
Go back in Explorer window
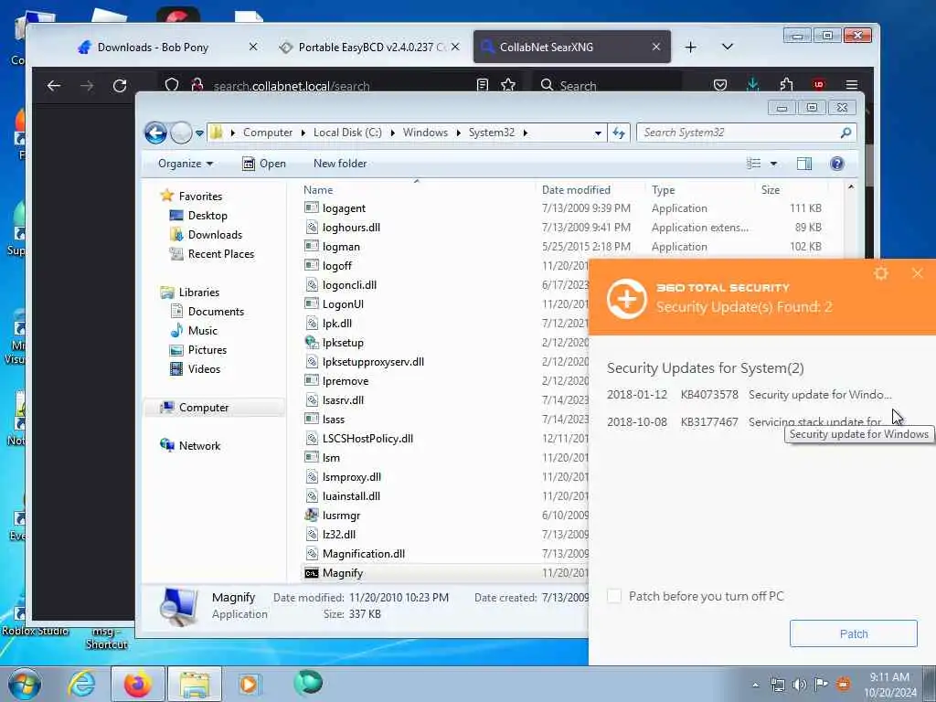pos(155,133)
